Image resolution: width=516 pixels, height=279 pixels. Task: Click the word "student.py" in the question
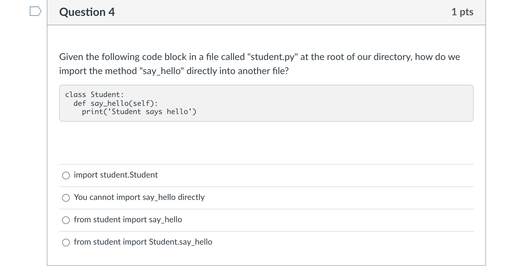[x=272, y=57]
